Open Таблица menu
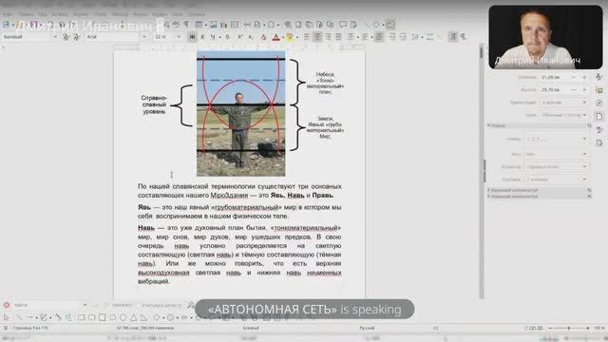The image size is (608, 342). 120,14
